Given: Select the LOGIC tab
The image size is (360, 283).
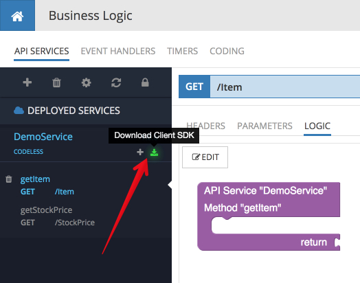Looking at the screenshot, I should 317,126.
